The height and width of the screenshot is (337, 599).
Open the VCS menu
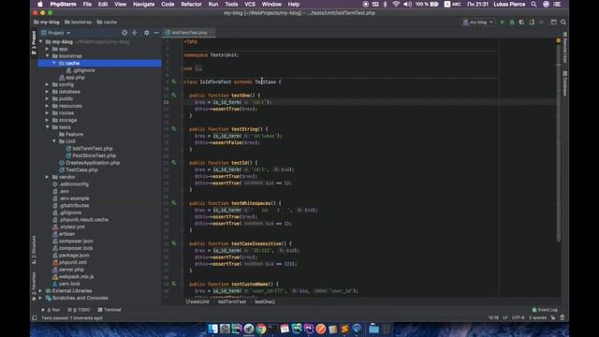tap(250, 4)
